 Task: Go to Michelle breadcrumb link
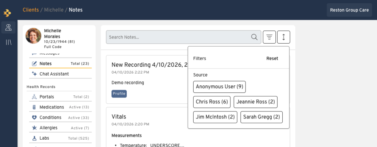coord(54,10)
